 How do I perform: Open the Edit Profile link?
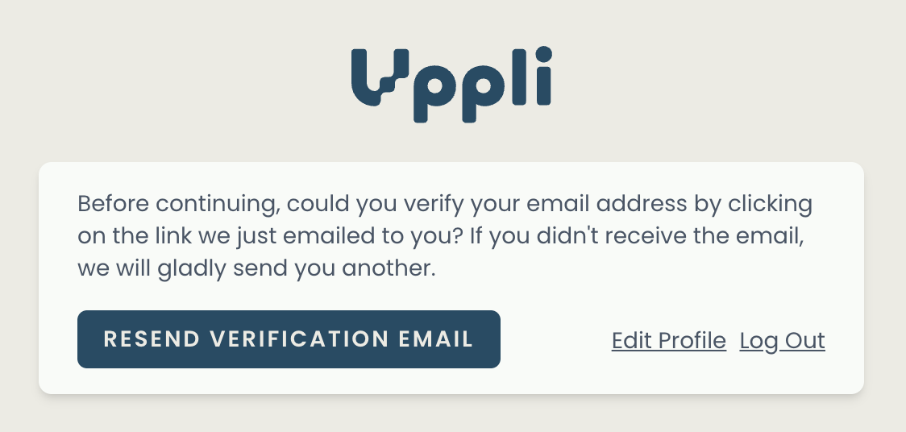click(x=668, y=341)
